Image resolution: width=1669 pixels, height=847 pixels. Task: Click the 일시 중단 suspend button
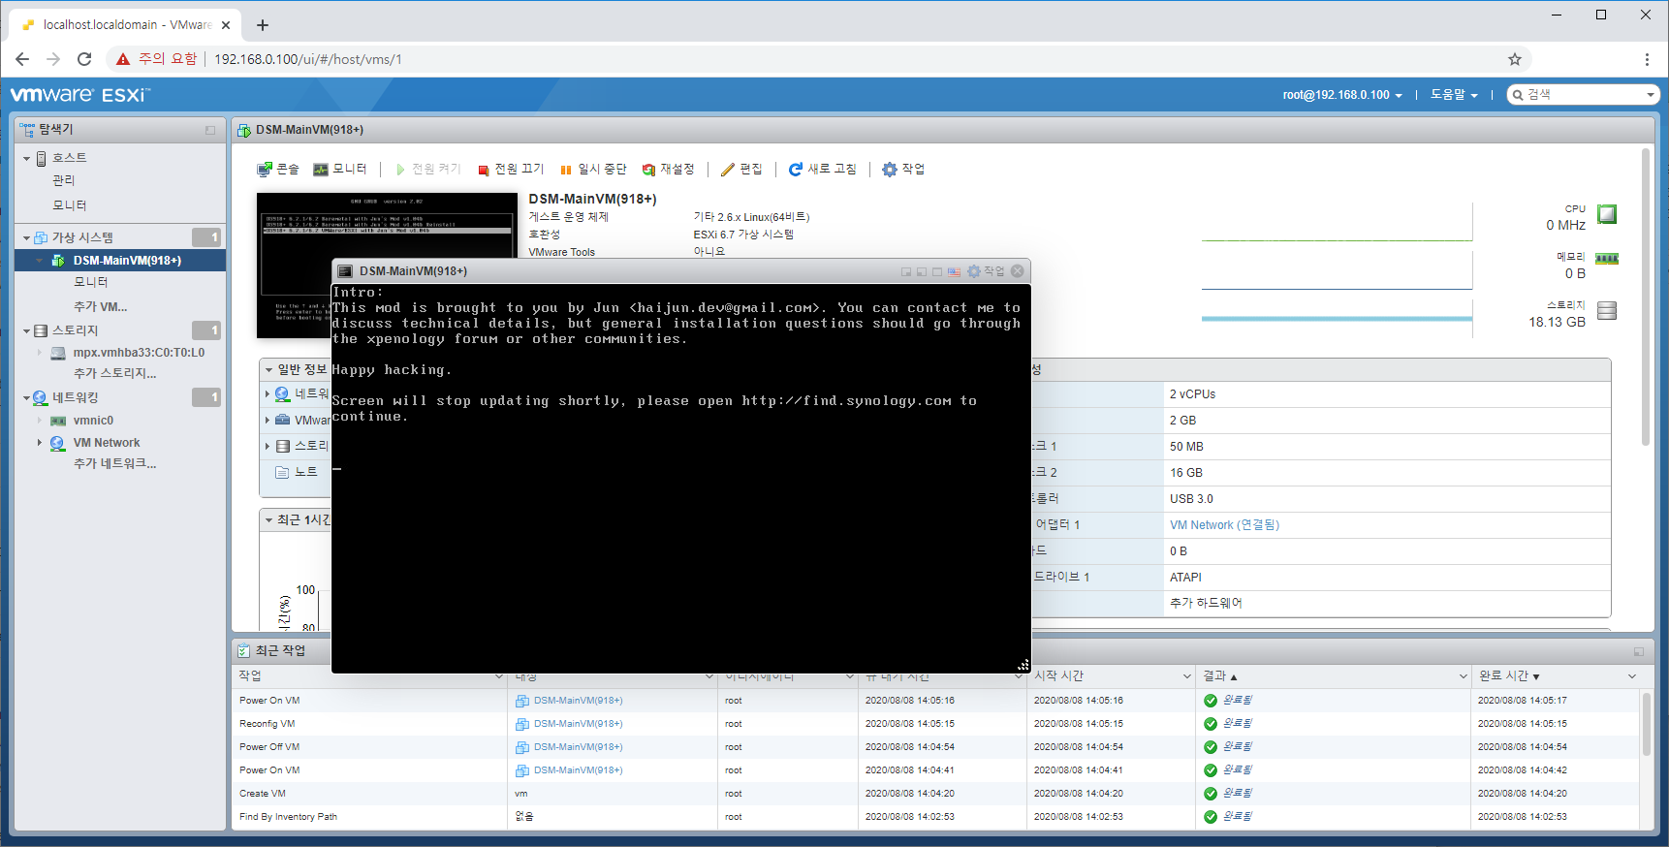tap(593, 169)
